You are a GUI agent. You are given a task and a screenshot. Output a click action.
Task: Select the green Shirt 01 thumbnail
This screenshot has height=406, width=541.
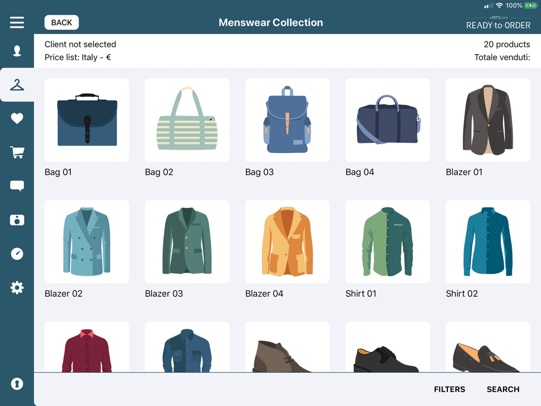[387, 241]
